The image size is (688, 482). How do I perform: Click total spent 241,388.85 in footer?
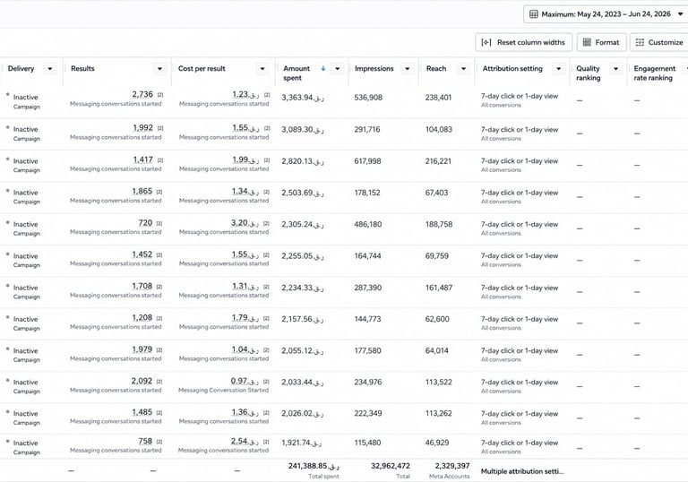tap(314, 466)
